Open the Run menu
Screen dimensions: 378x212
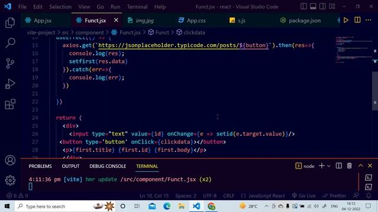[115, 6]
